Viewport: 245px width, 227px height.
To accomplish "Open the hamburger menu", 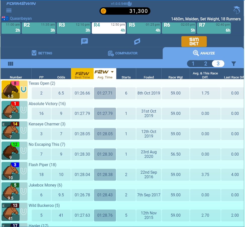I will (x=9, y=11).
